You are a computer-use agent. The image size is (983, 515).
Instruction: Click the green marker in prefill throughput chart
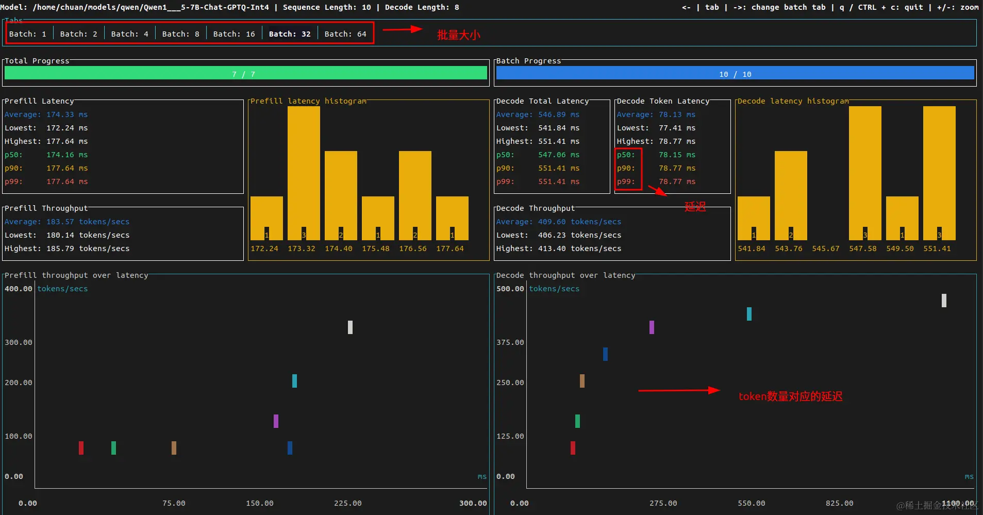click(x=113, y=448)
